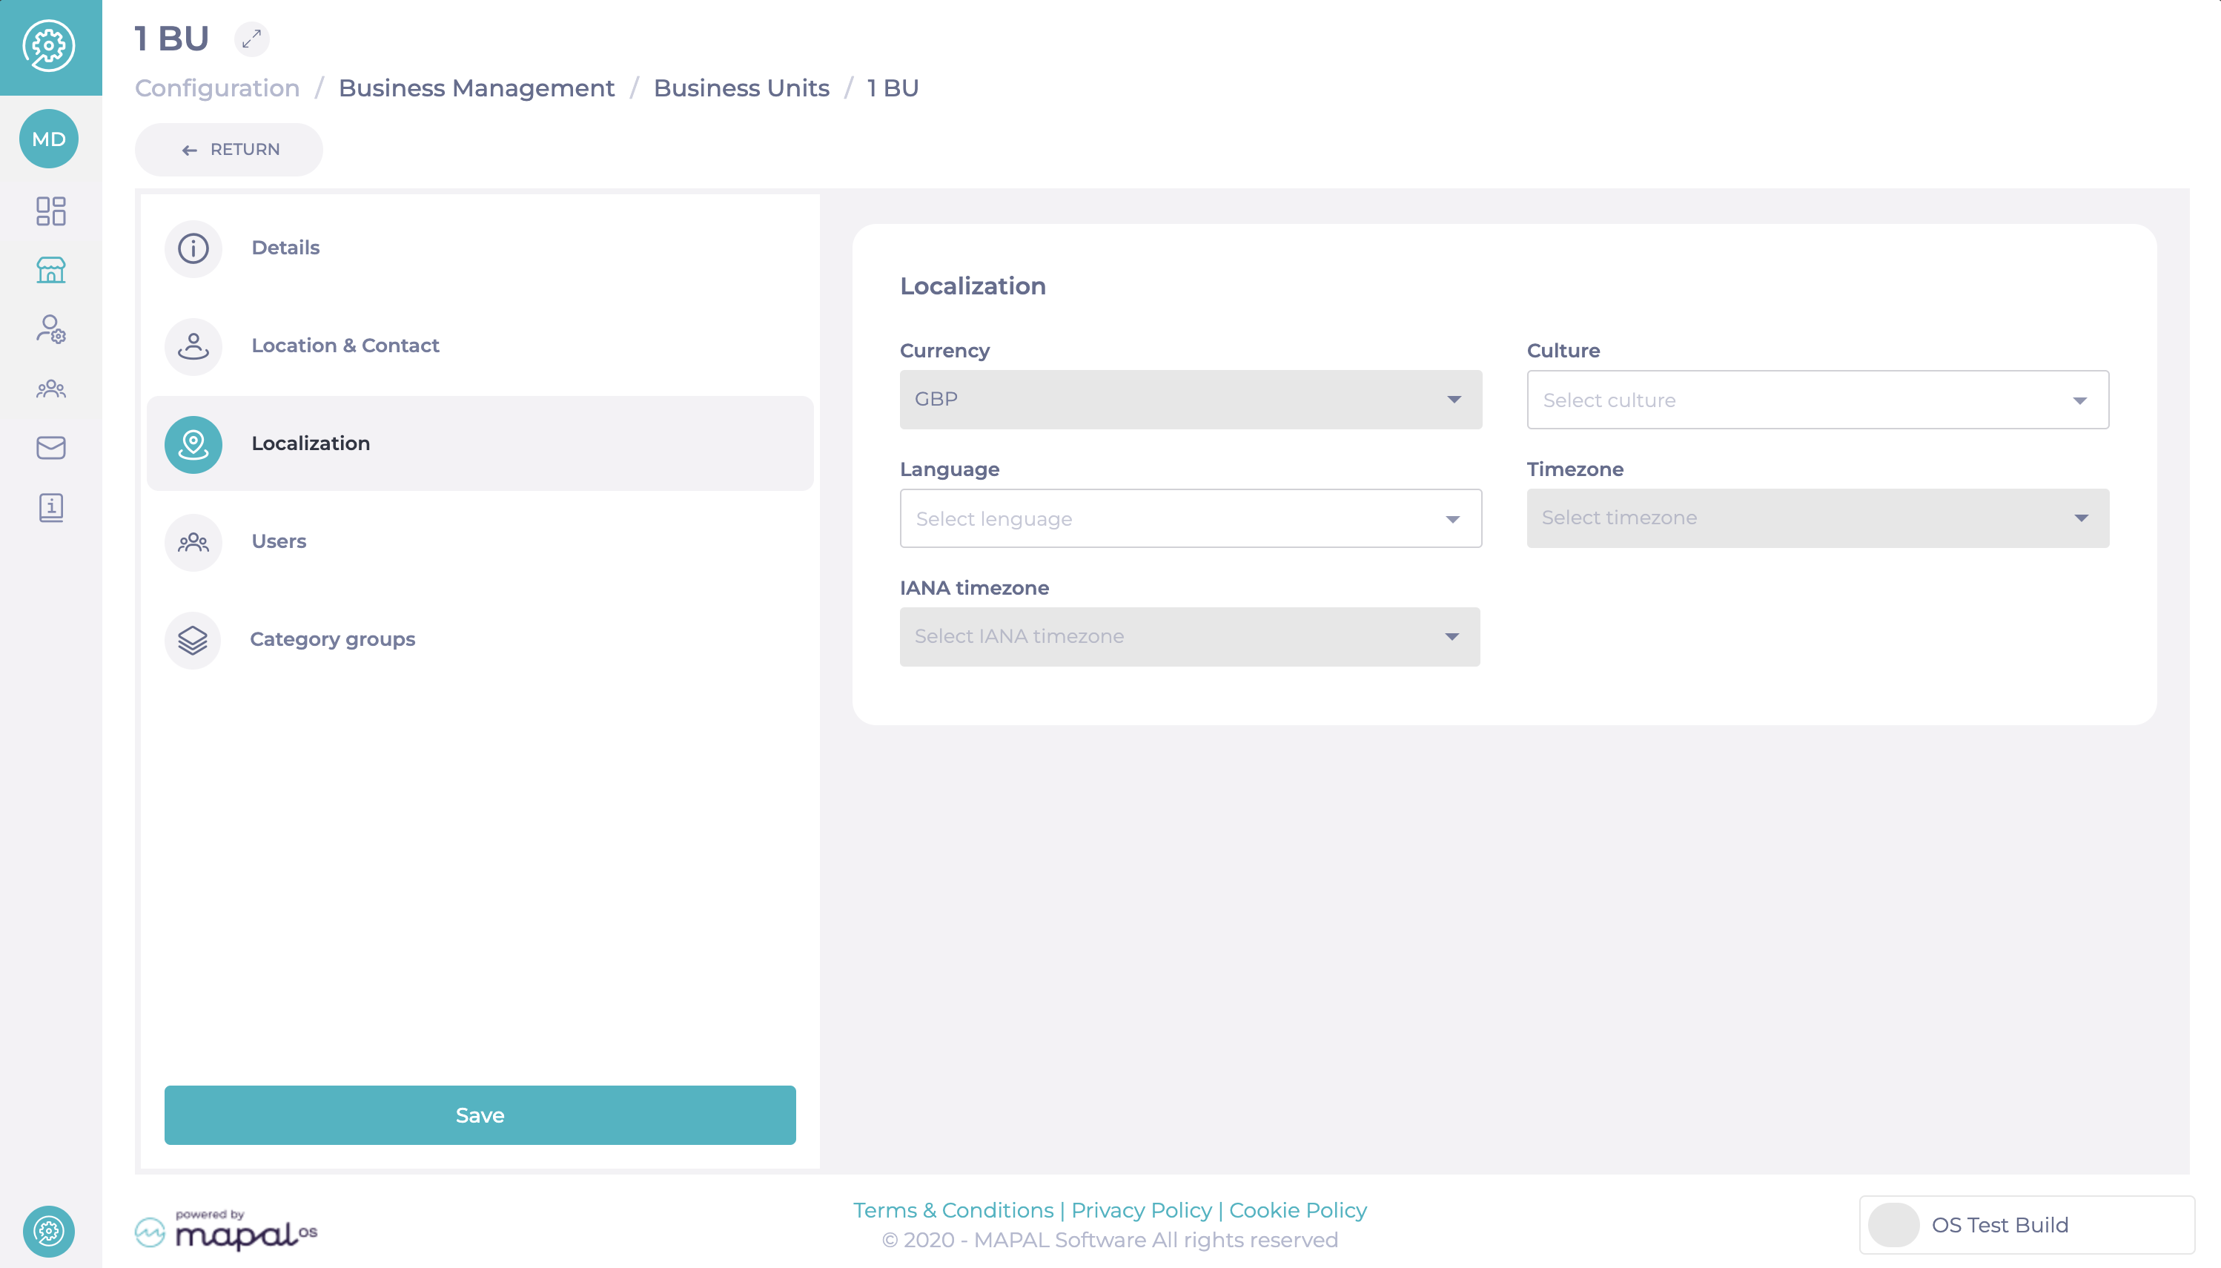The width and height of the screenshot is (2221, 1268).
Task: Open the Details tab
Action: click(480, 248)
